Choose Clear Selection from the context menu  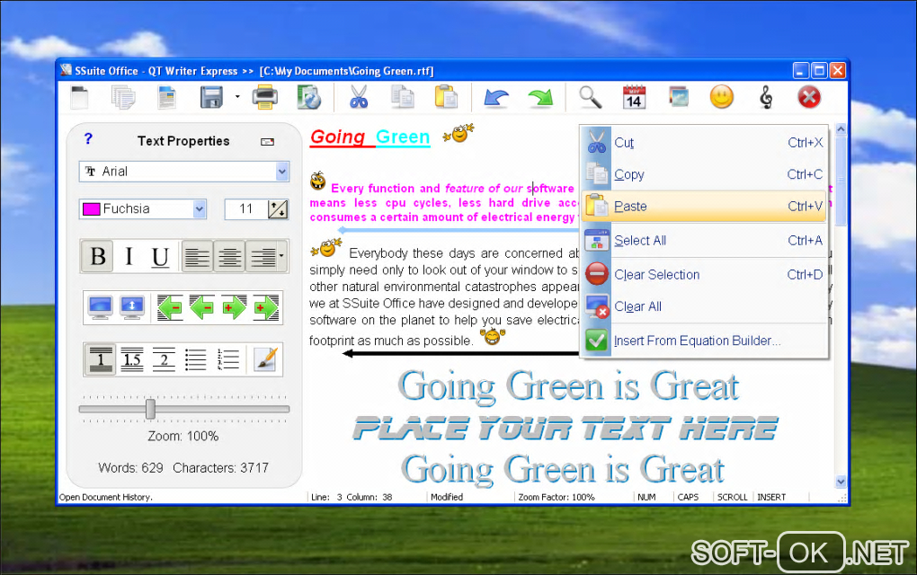coord(704,275)
